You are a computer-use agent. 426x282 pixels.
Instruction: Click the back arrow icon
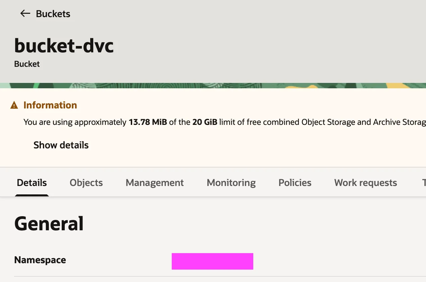click(25, 13)
